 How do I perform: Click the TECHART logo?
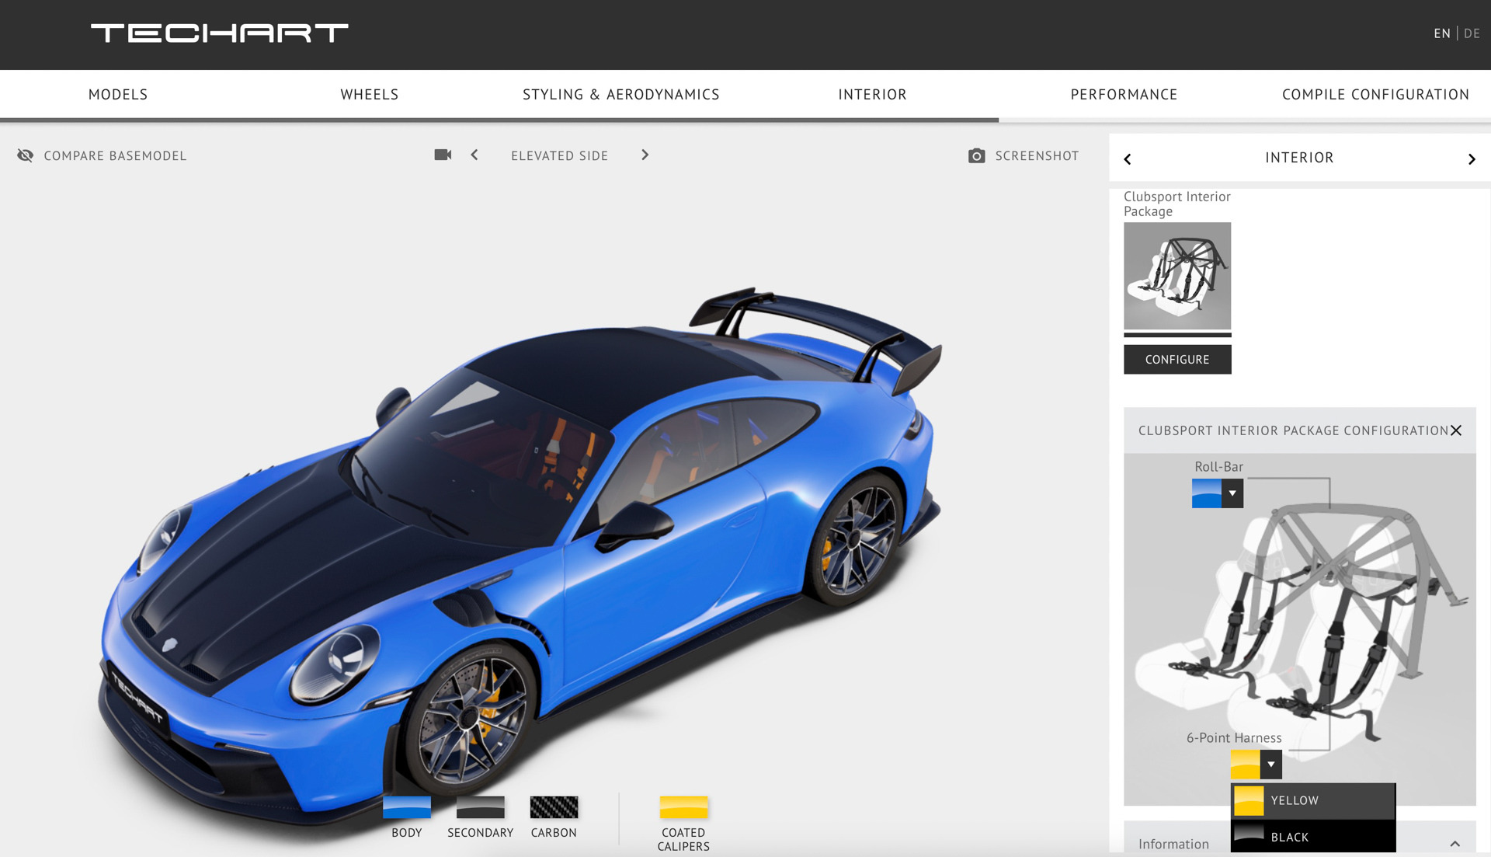220,33
